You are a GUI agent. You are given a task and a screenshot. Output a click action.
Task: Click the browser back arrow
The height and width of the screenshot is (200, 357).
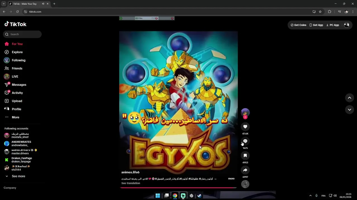[x=4, y=12]
